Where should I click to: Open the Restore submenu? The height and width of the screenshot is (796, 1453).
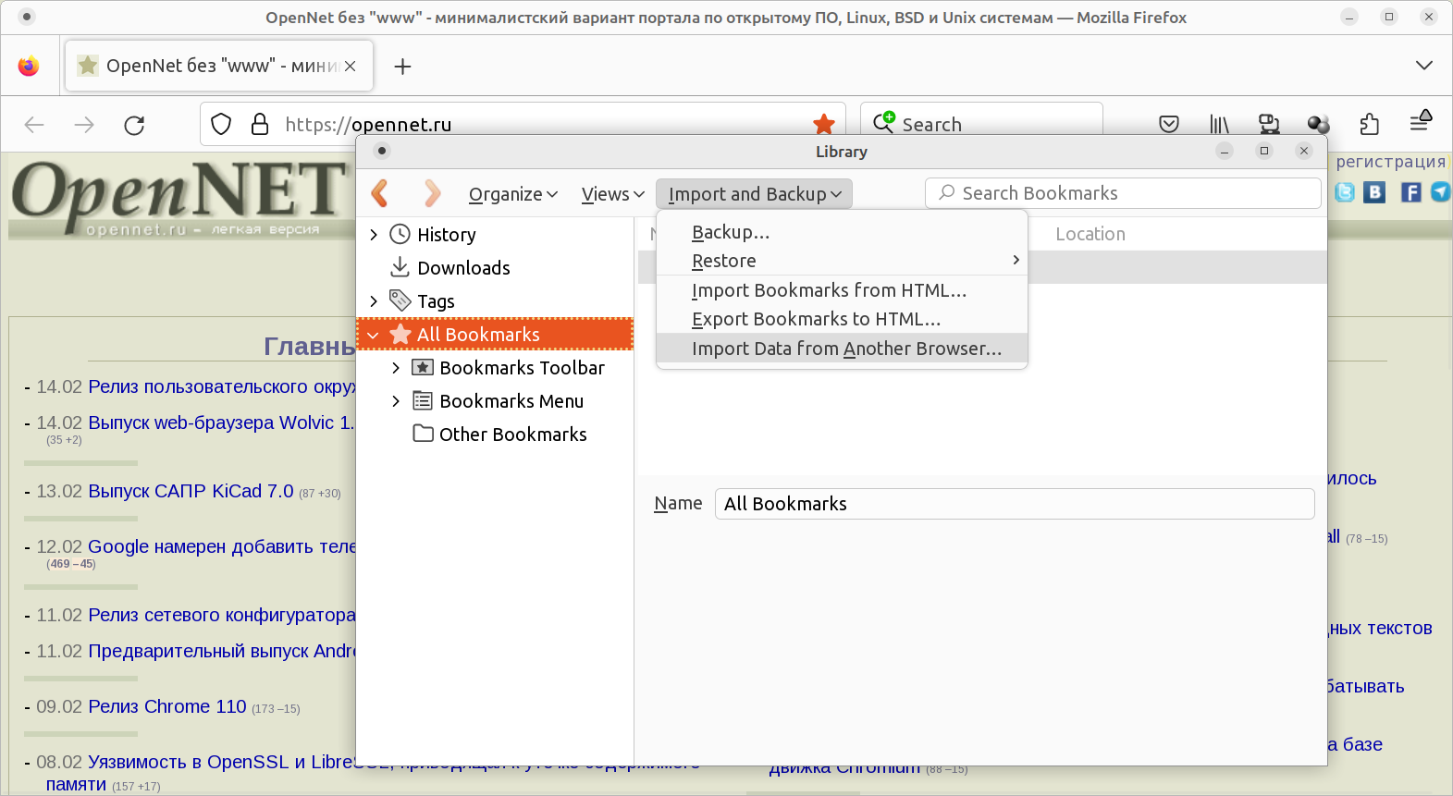842,261
